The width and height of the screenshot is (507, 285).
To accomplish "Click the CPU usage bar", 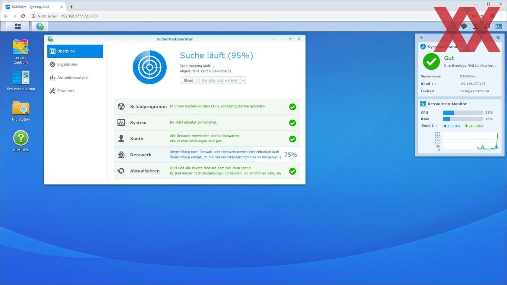I will pyautogui.click(x=463, y=113).
